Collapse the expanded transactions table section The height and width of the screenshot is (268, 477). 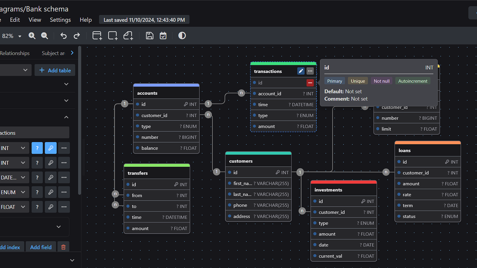pyautogui.click(x=66, y=117)
